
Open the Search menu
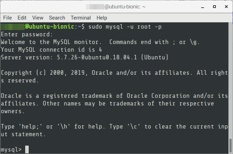click(57, 18)
